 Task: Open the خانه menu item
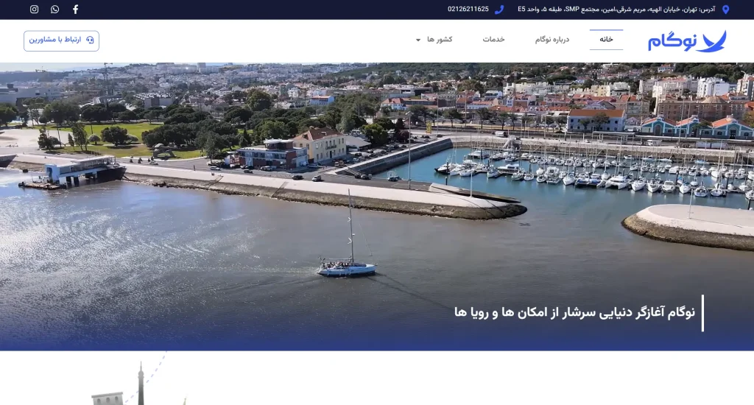[606, 40]
